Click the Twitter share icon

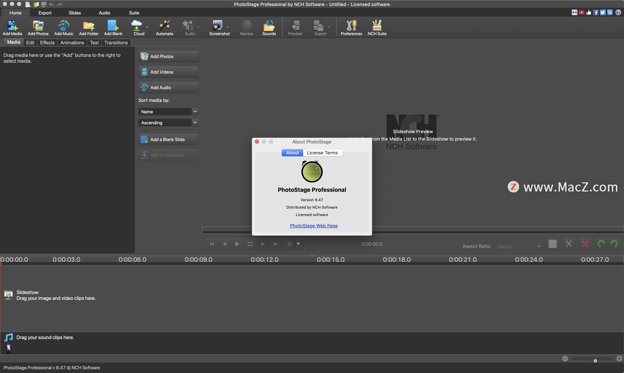click(603, 13)
